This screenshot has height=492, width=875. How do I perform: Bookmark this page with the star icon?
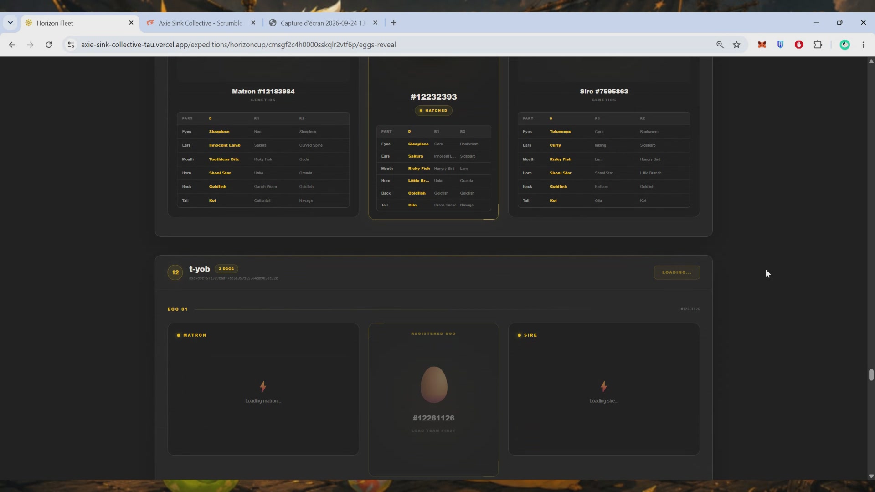pos(736,45)
